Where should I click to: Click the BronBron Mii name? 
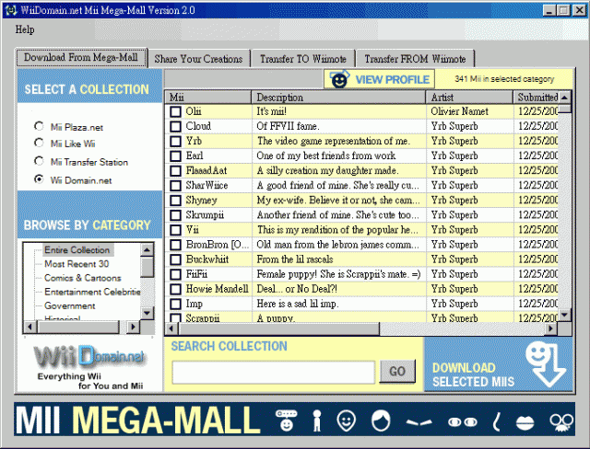point(218,245)
